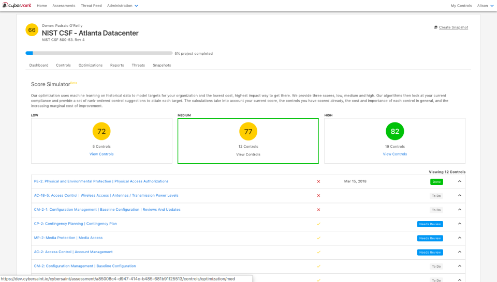Open the Administration dropdown menu
The width and height of the screenshot is (497, 282).
[122, 6]
